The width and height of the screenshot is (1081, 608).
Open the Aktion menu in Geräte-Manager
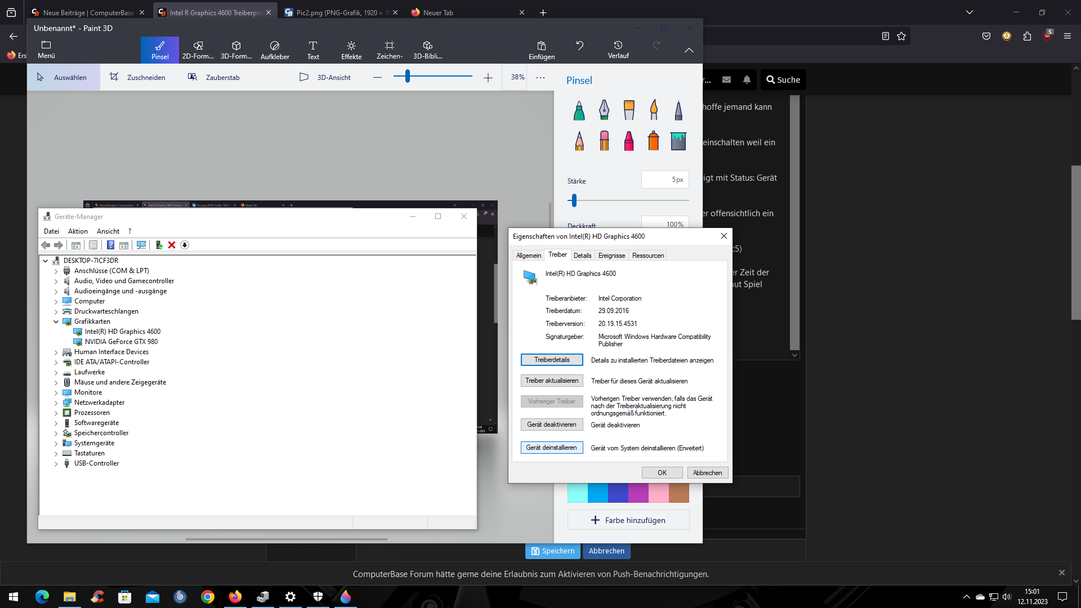(x=78, y=231)
